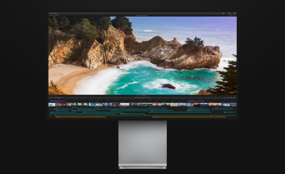
Task: Select the right orange audio clip on the bottom lane
Action: (189, 117)
